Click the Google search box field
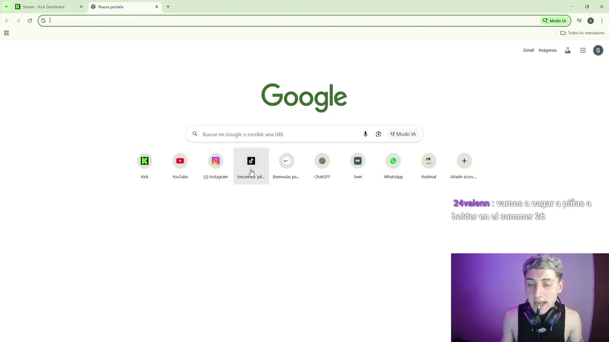 point(304,134)
